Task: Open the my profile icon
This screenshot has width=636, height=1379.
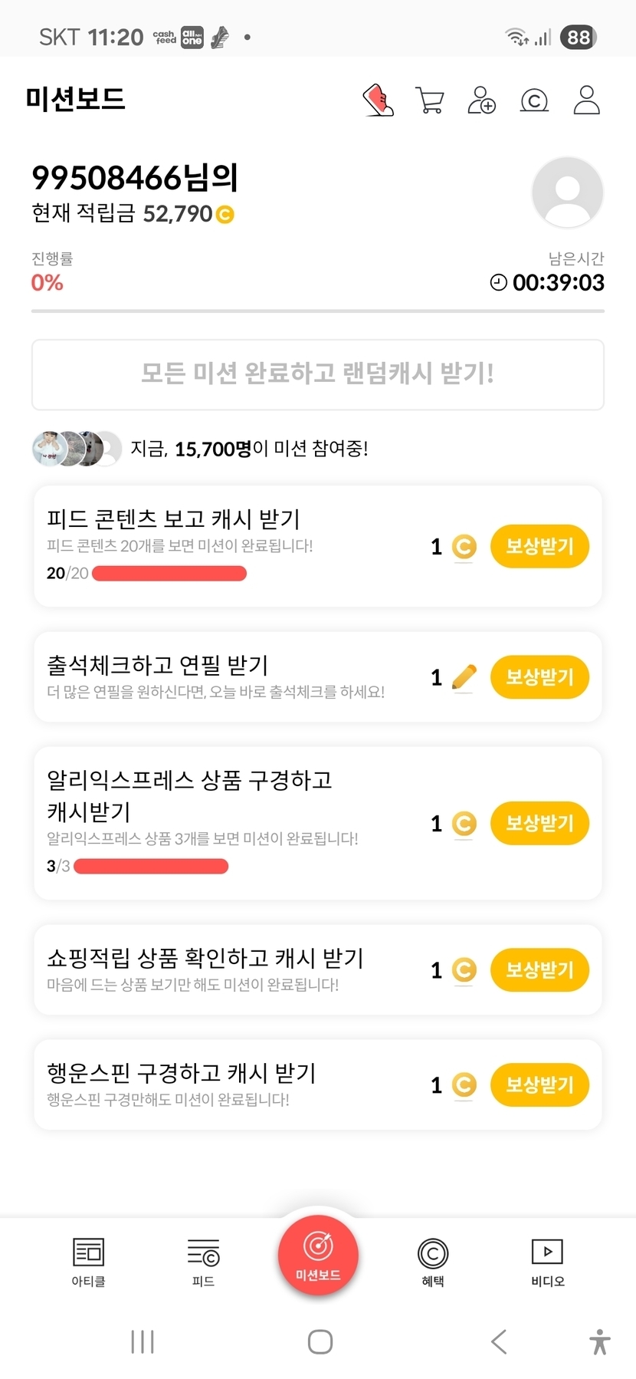Action: coord(586,100)
